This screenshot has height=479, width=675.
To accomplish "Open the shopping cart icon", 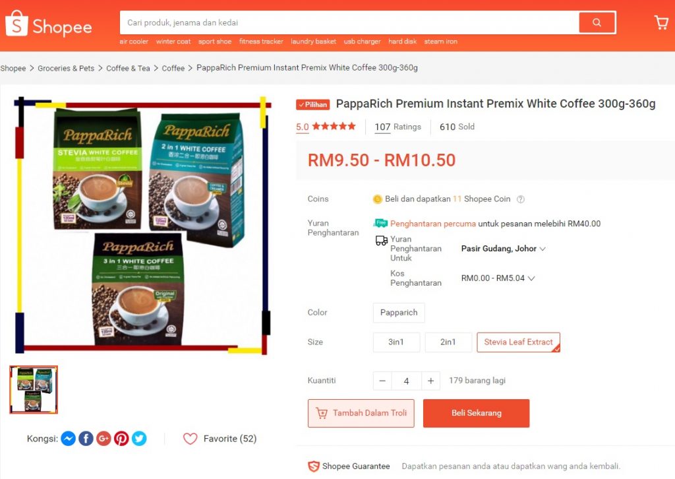I will point(661,22).
